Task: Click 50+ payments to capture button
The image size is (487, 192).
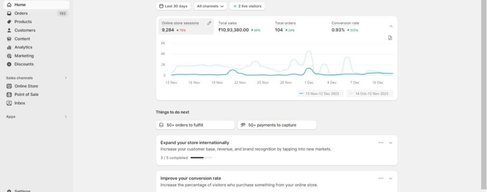Action: click(x=277, y=125)
